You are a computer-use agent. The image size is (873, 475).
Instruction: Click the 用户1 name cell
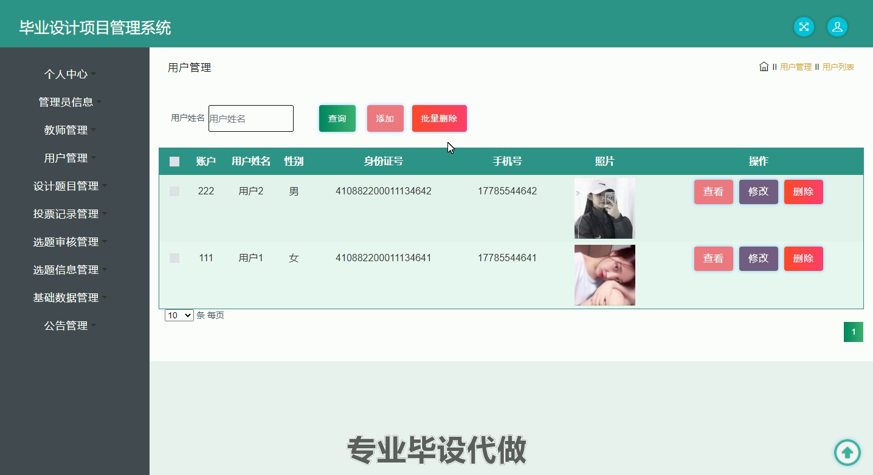tap(251, 258)
